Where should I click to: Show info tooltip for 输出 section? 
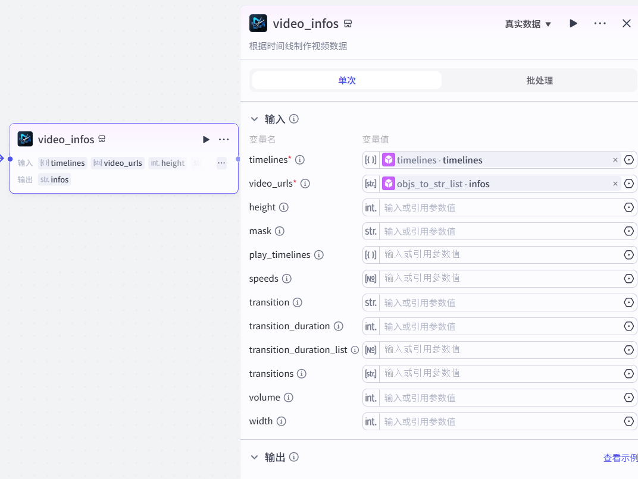(x=294, y=457)
